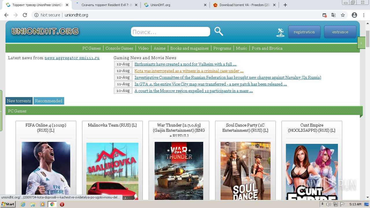Click the Chrome taskbar icon
Screen dimensions: 370x208
pos(52,204)
